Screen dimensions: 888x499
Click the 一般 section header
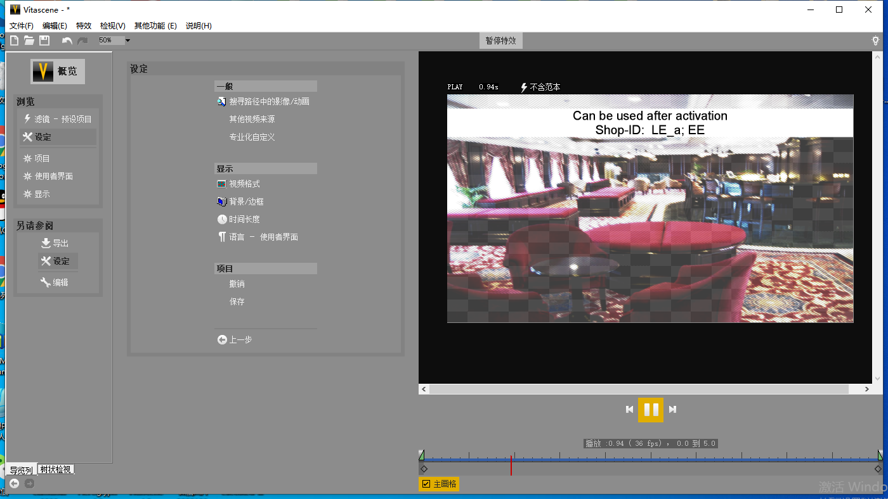266,86
